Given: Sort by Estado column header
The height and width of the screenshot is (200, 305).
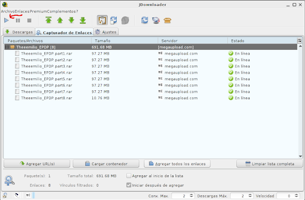Looking at the screenshot, I should 262,41.
